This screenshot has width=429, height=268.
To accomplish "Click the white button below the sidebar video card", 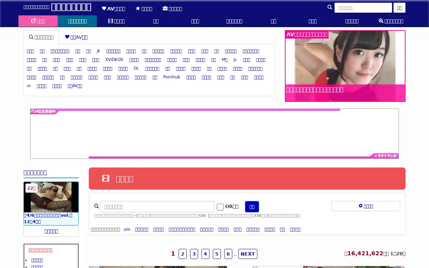I will click(x=51, y=231).
